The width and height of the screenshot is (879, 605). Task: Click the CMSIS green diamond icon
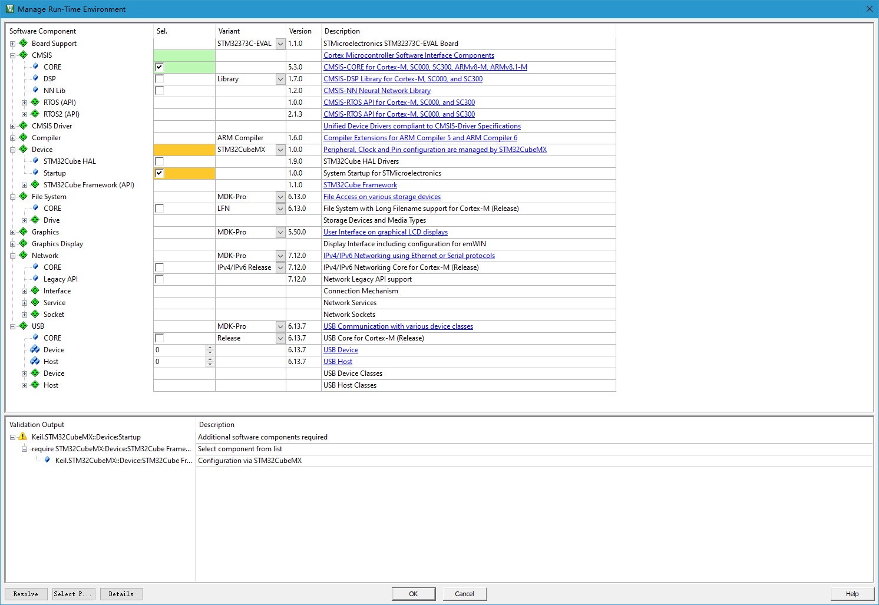click(x=24, y=55)
